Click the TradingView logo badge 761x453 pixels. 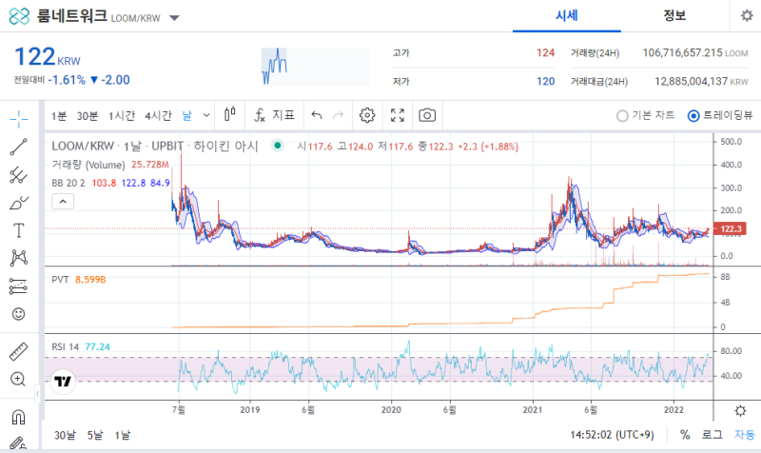(x=63, y=382)
